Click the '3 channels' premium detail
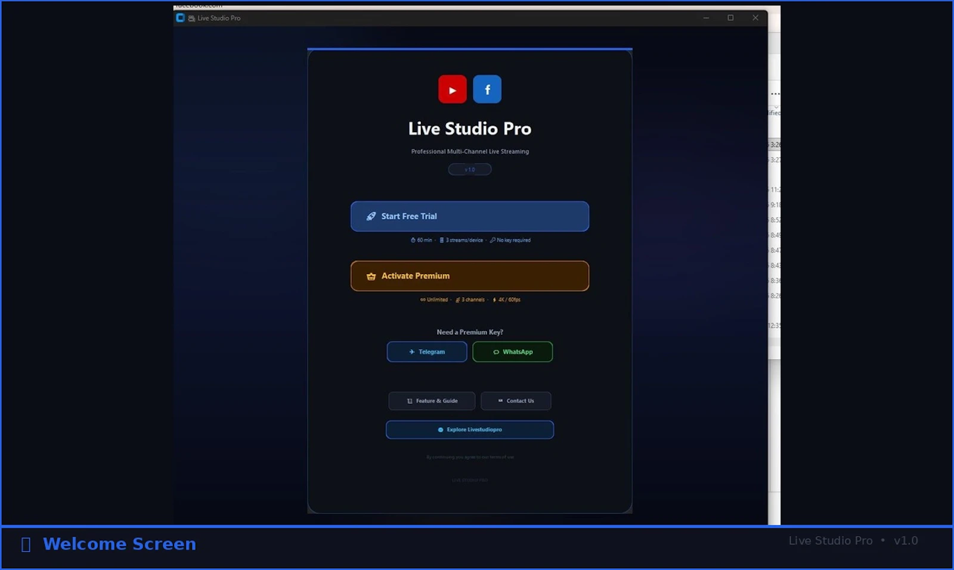The image size is (954, 570). coord(470,300)
